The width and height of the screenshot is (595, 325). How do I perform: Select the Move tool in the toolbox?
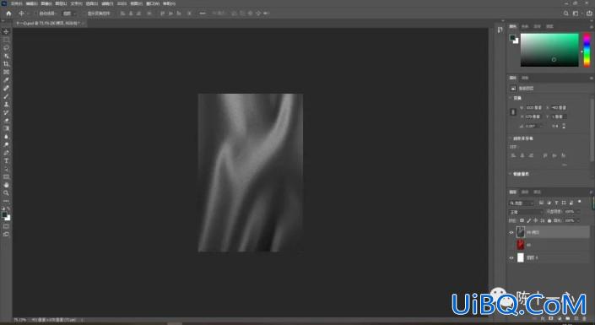click(6, 31)
